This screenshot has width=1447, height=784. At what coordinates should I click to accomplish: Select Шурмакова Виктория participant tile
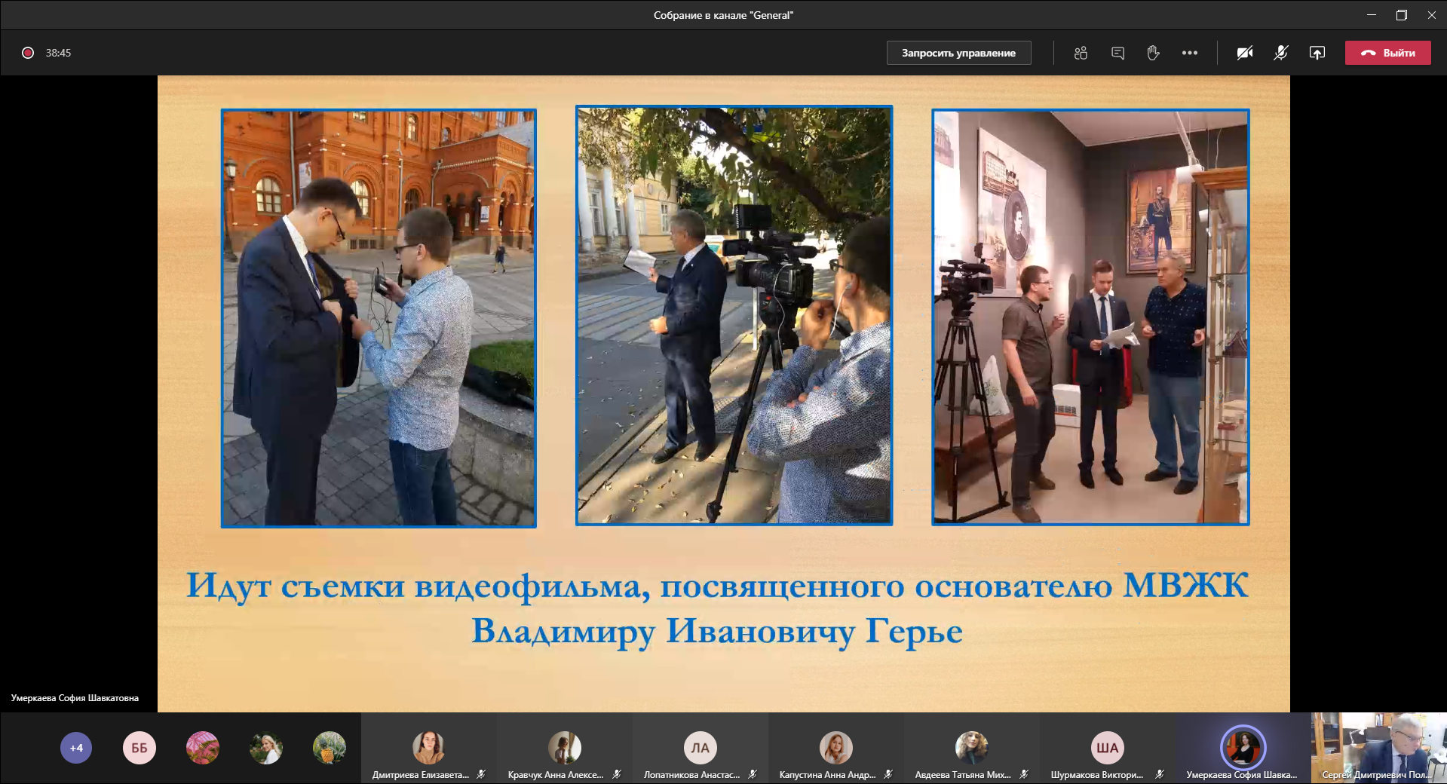(x=1107, y=749)
